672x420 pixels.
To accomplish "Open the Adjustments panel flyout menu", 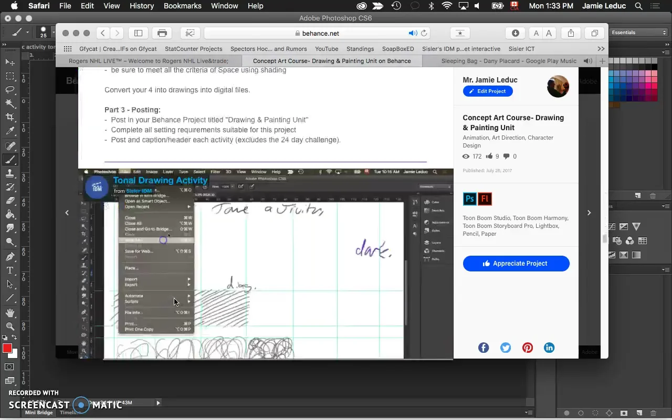I will pos(666,207).
